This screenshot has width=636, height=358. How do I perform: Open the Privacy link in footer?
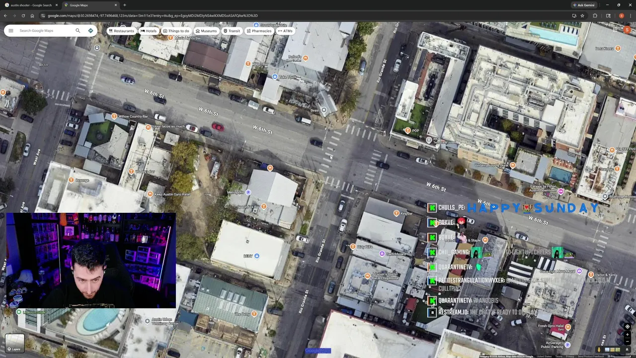click(569, 356)
